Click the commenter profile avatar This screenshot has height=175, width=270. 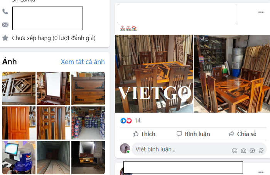tap(125, 148)
